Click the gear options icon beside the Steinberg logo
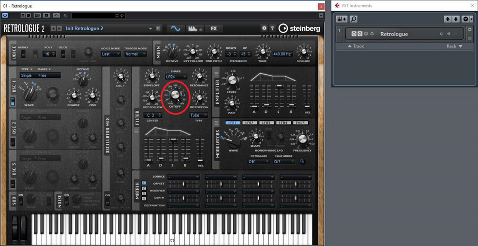 [x=264, y=28]
